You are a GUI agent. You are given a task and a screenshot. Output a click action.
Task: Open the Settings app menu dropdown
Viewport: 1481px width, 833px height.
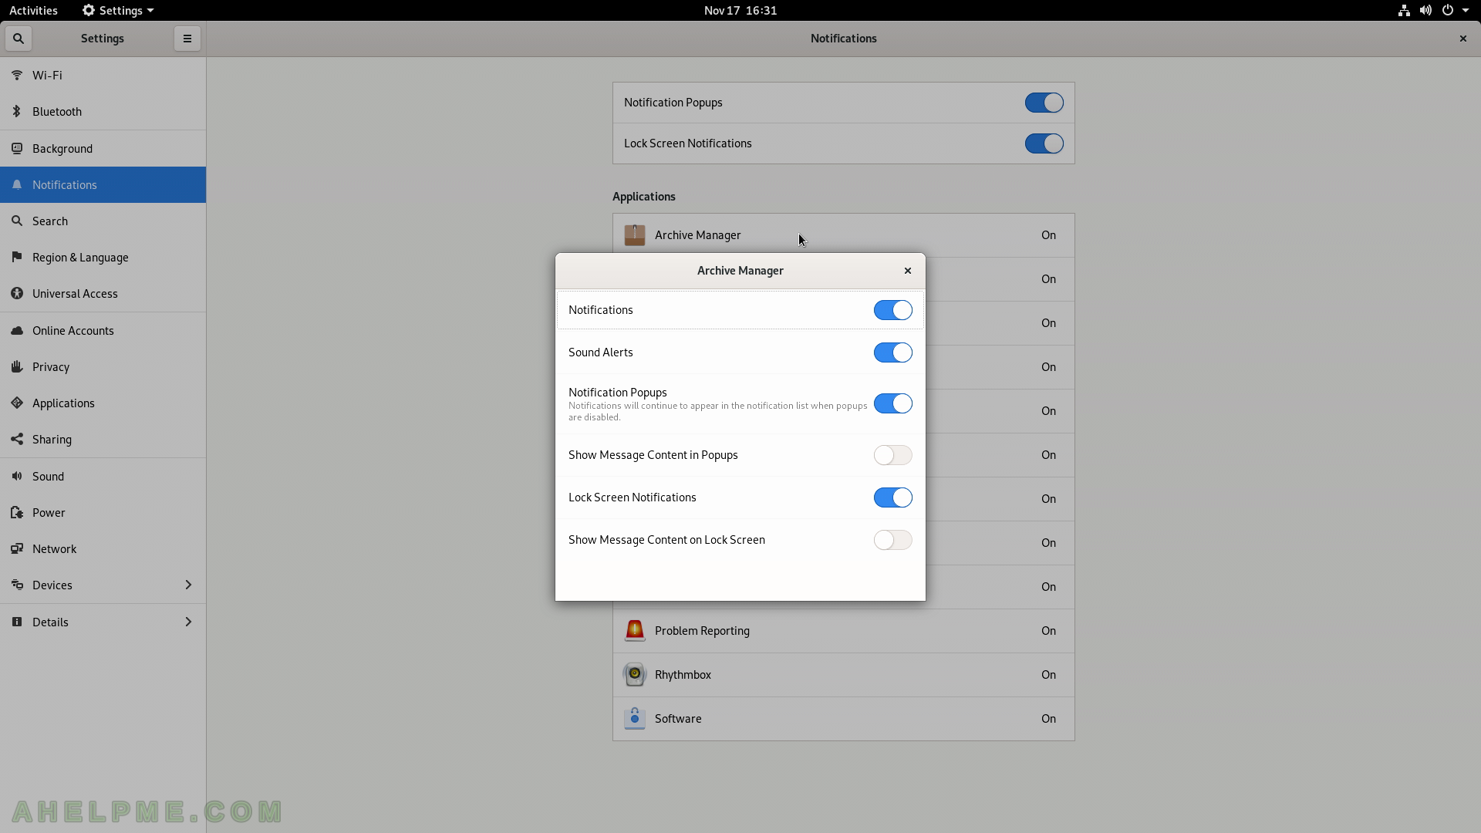coord(118,11)
